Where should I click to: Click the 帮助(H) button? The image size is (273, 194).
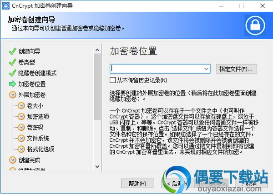137,184
